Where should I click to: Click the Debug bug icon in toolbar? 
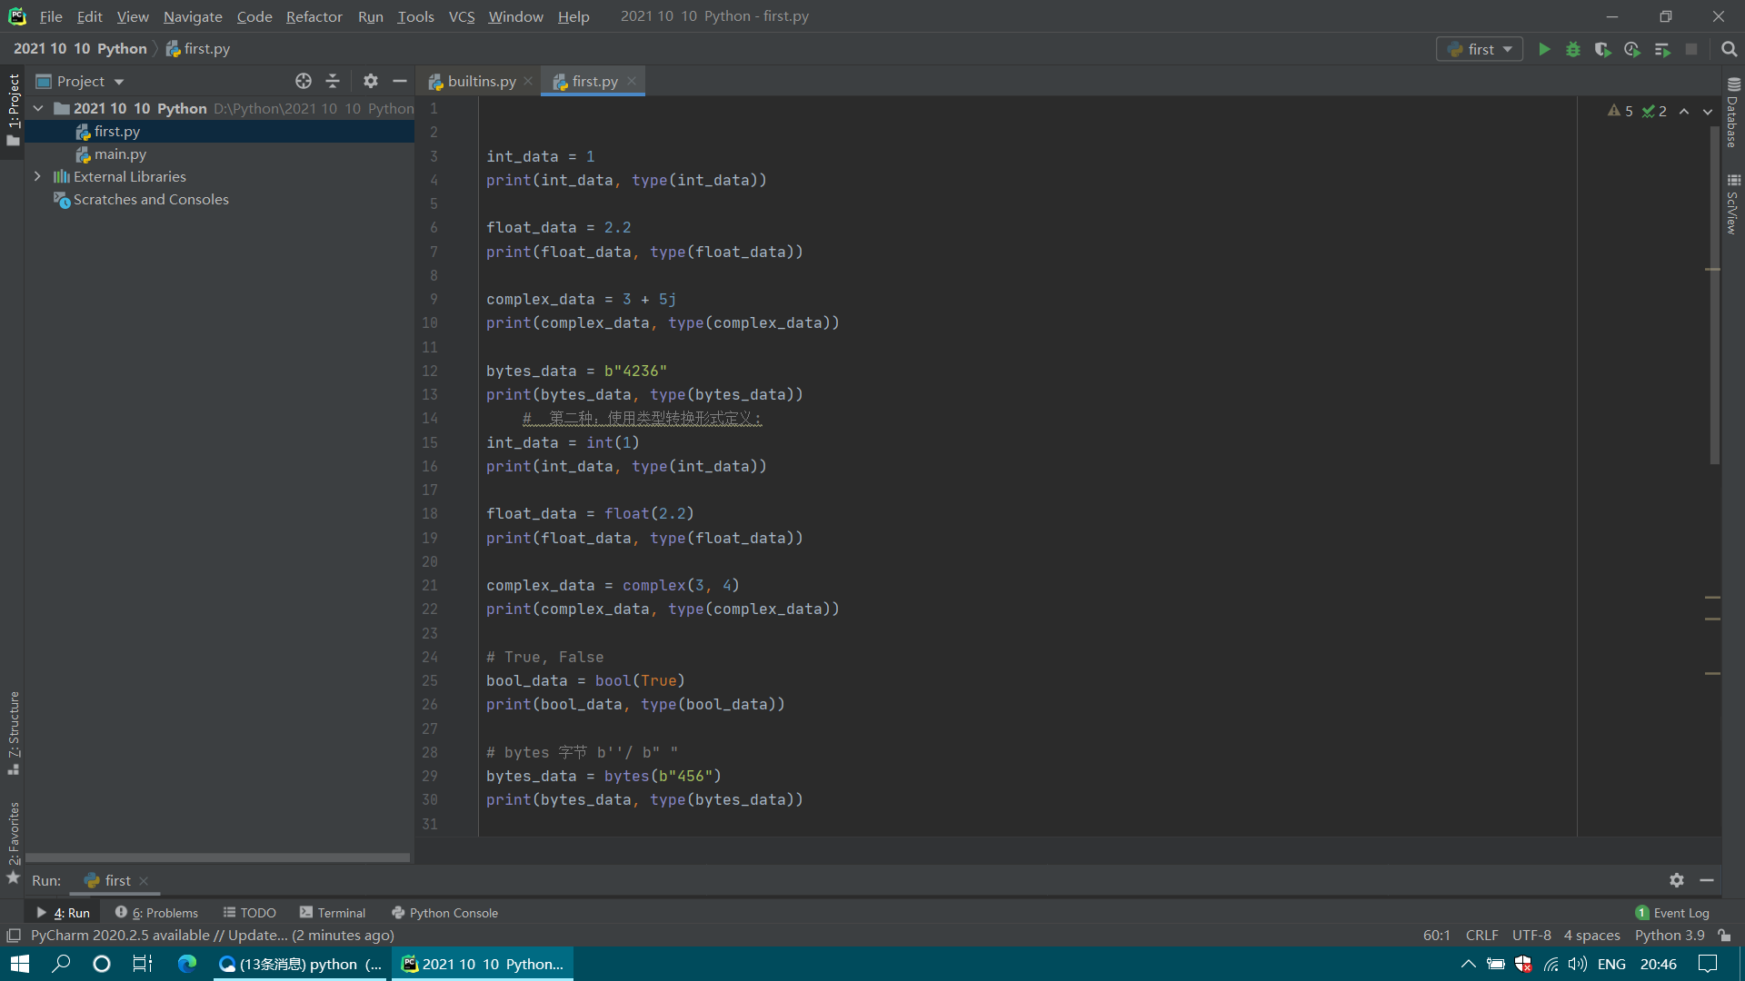[x=1573, y=49]
